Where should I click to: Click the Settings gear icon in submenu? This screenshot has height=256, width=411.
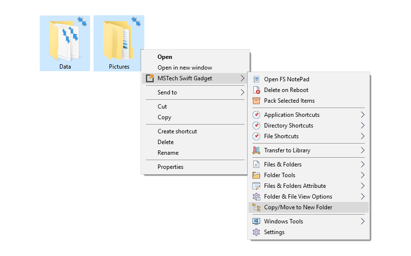[256, 232]
